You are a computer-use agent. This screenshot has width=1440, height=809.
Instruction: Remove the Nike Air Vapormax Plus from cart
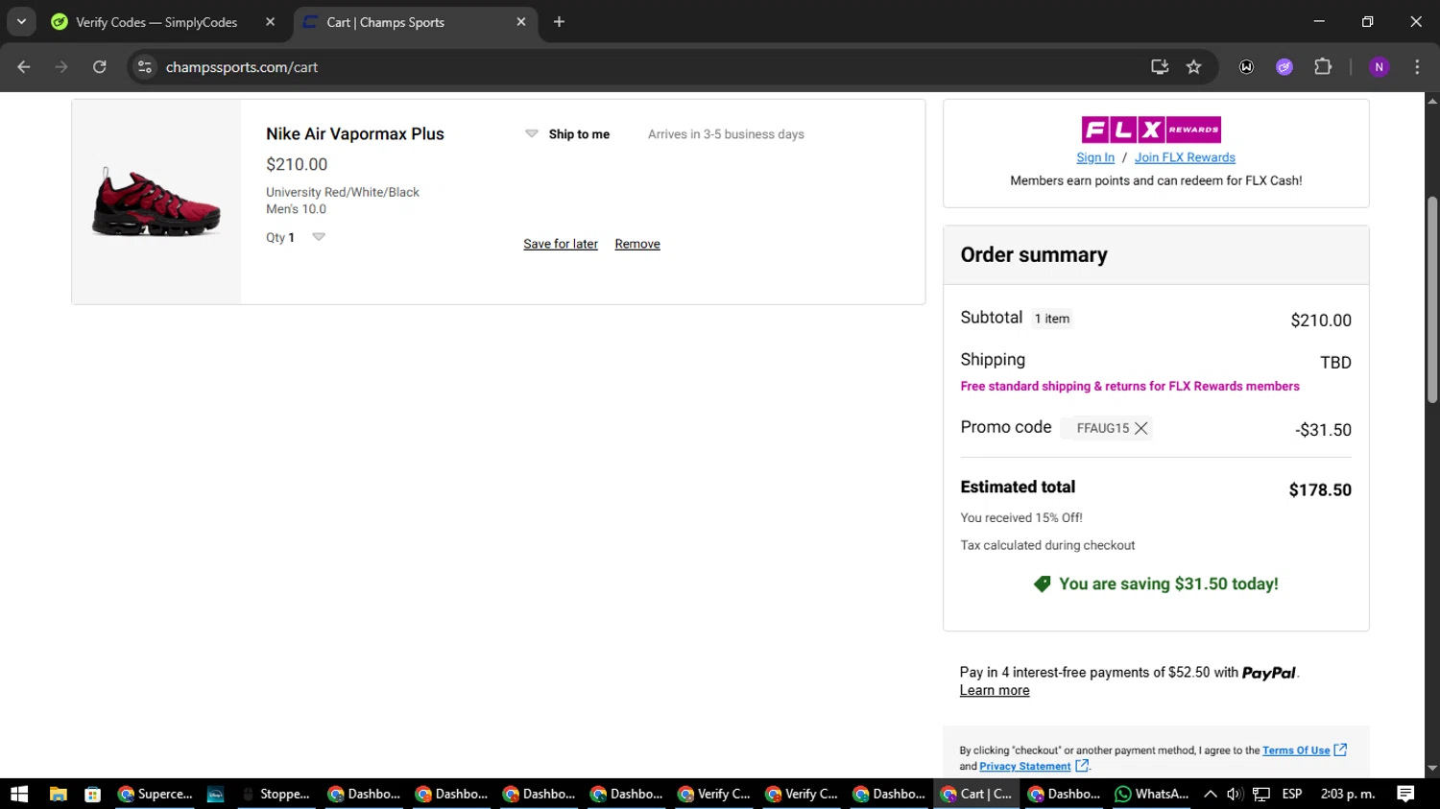pos(637,244)
